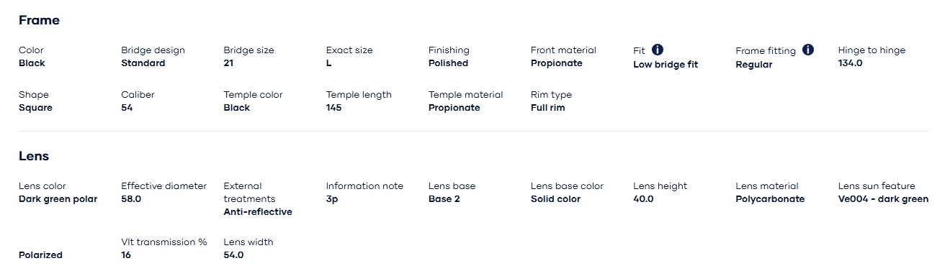Click the Anti-reflective external treatment text
This screenshot has width=950, height=271.
(258, 212)
